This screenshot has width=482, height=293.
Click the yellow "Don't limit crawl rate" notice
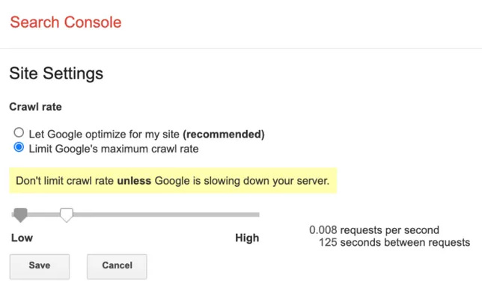pos(173,181)
